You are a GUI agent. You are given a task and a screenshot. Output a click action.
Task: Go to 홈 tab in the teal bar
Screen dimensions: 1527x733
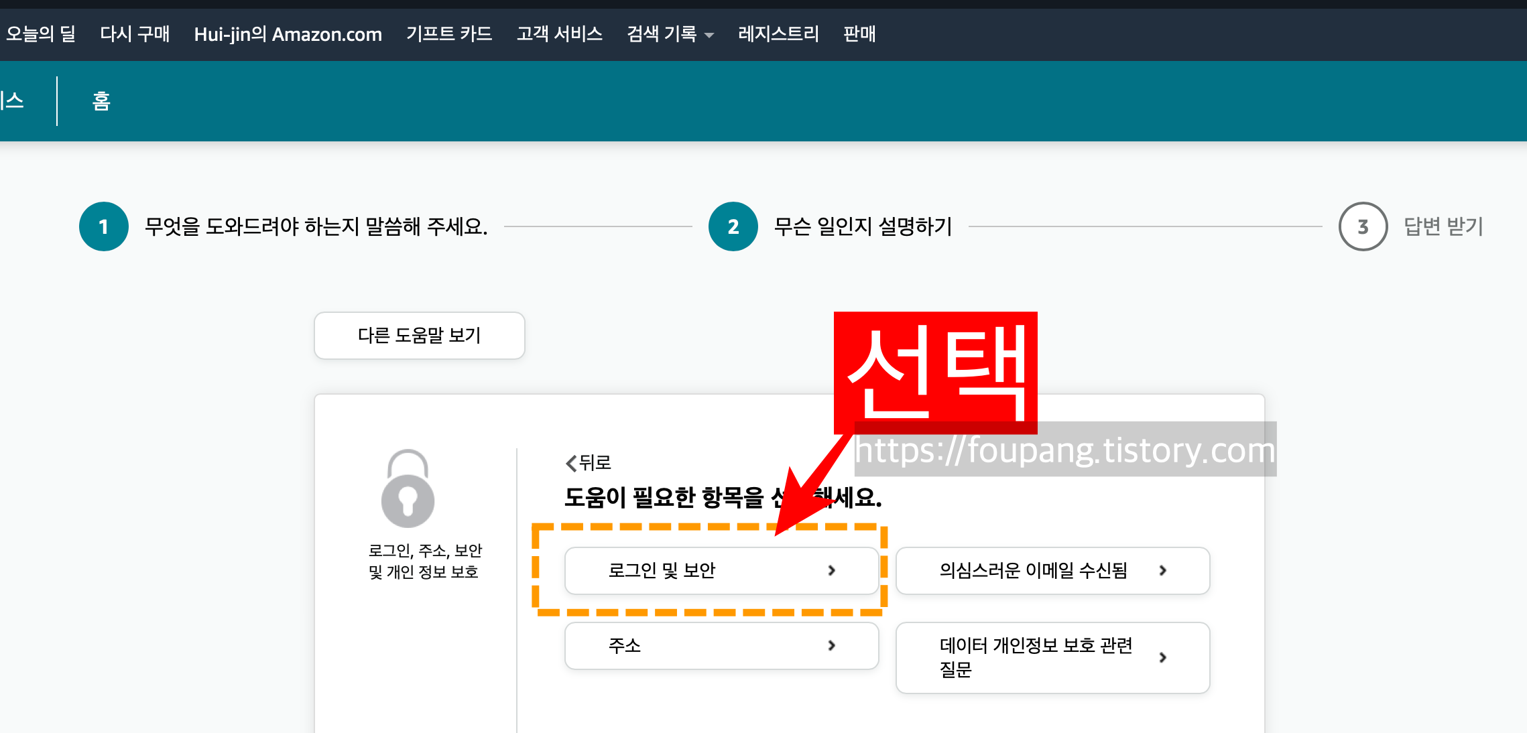click(101, 101)
